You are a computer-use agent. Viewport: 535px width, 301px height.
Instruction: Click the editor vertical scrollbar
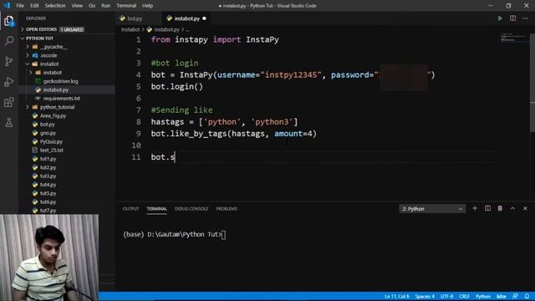pyautogui.click(x=532, y=82)
